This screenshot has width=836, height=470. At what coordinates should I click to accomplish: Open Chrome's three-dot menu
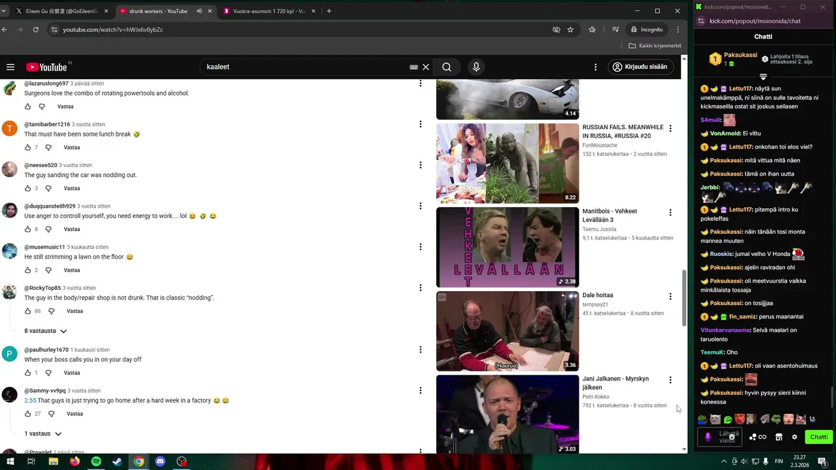coord(678,29)
